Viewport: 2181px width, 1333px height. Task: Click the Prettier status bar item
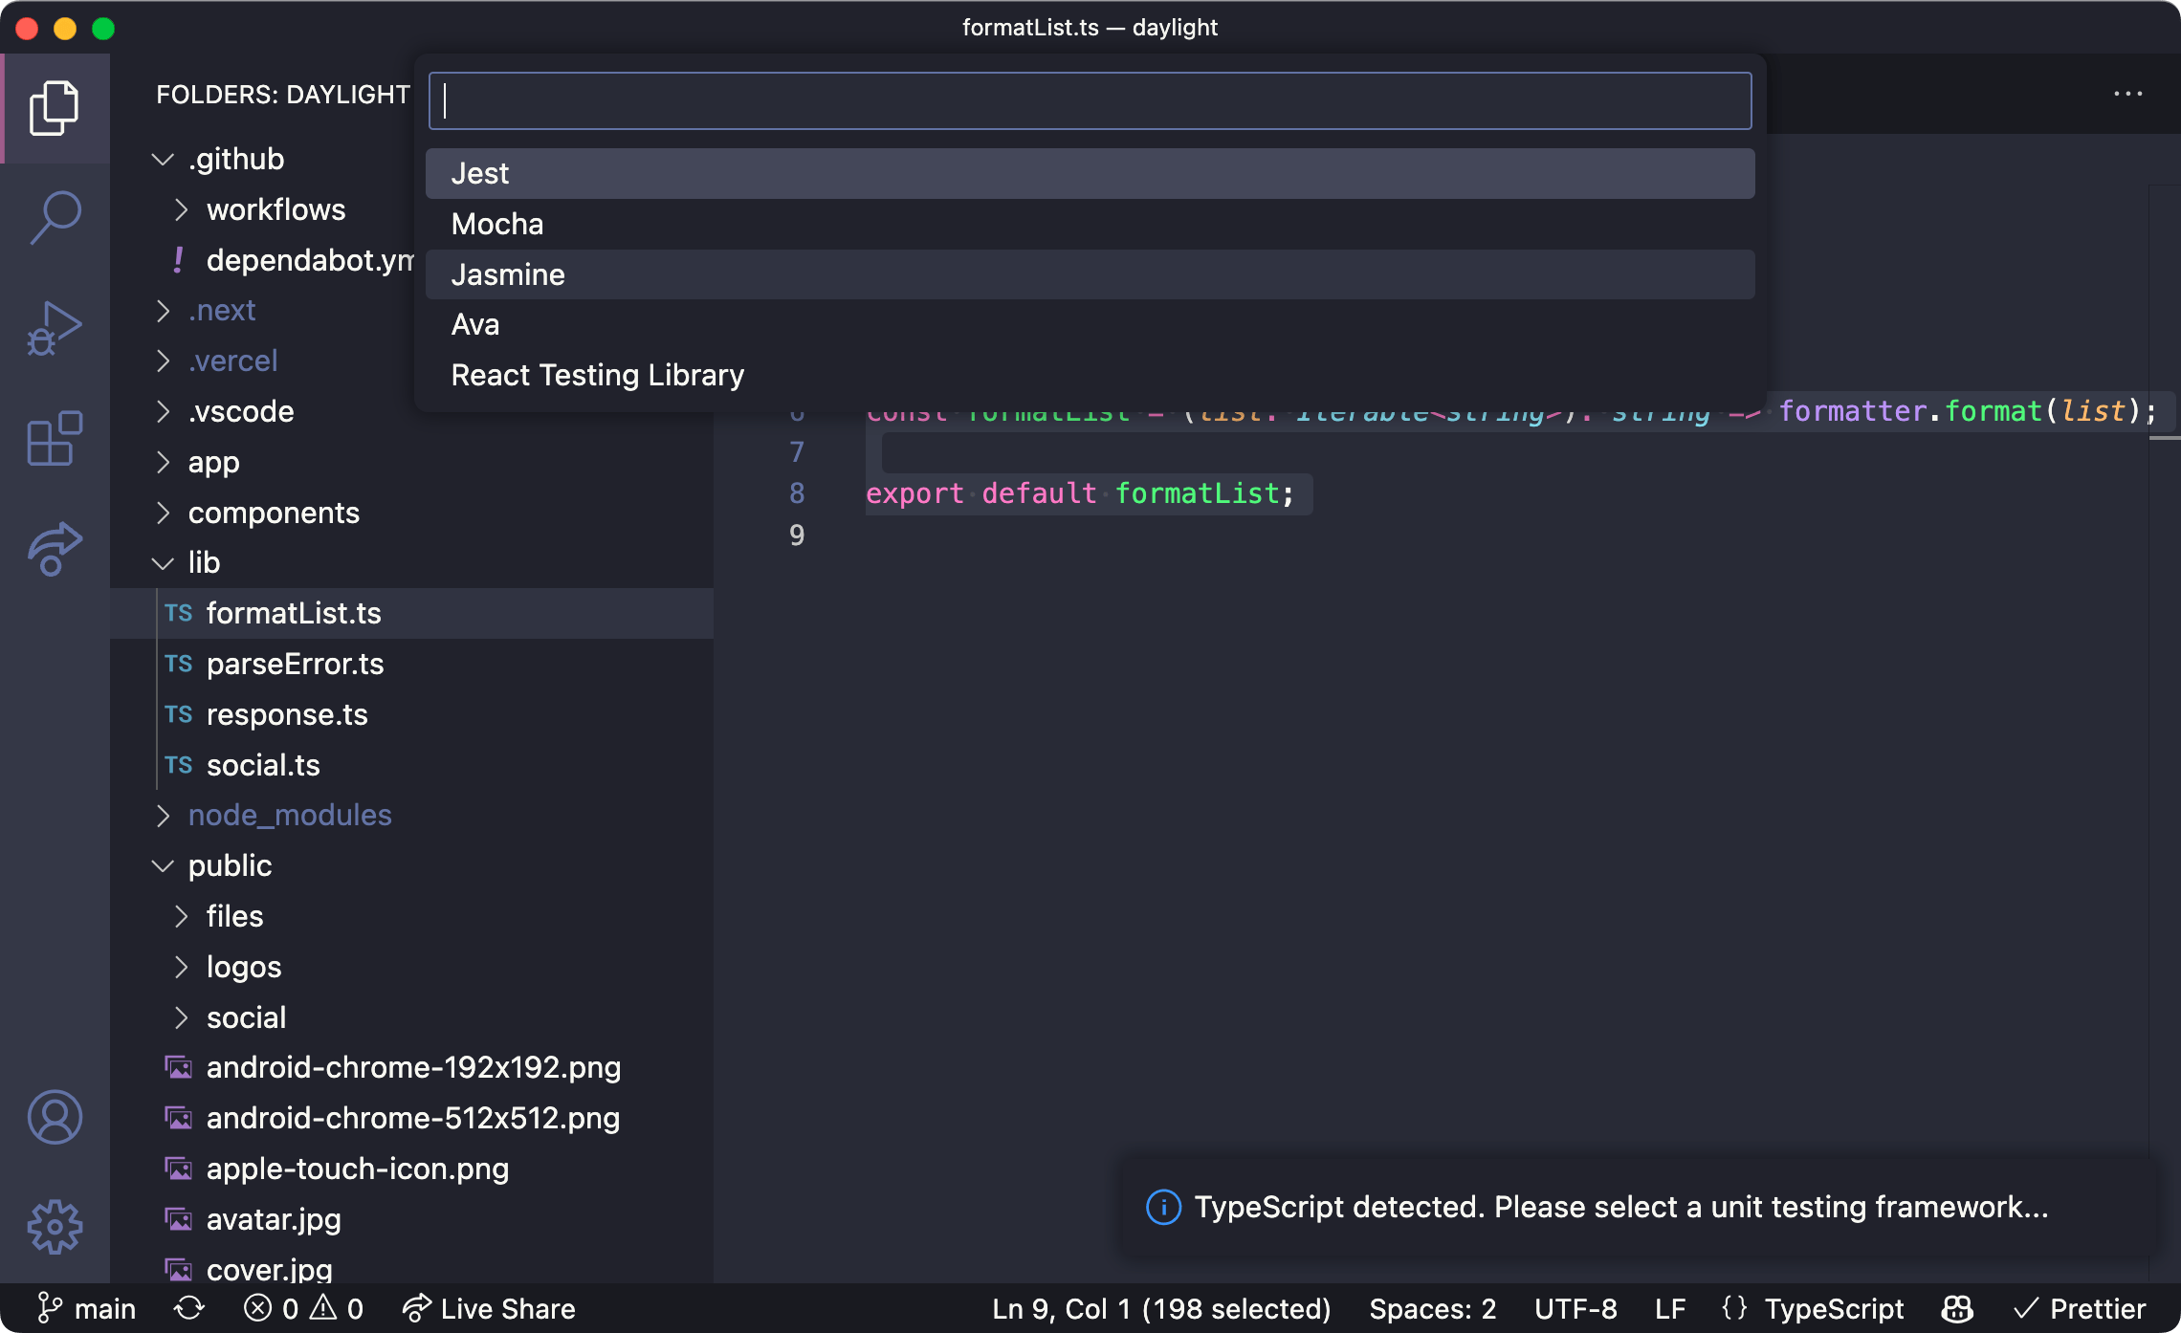point(2080,1308)
